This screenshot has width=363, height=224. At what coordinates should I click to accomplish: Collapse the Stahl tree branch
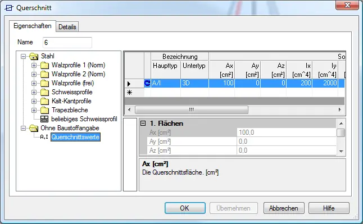click(23, 56)
